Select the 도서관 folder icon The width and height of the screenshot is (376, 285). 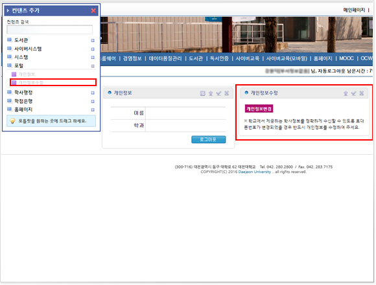pyautogui.click(x=9, y=40)
